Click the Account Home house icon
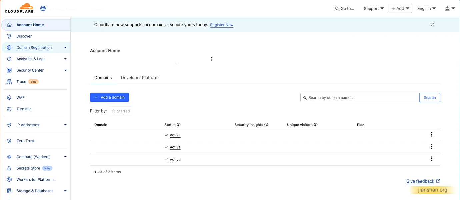The width and height of the screenshot is (460, 200). click(9, 25)
